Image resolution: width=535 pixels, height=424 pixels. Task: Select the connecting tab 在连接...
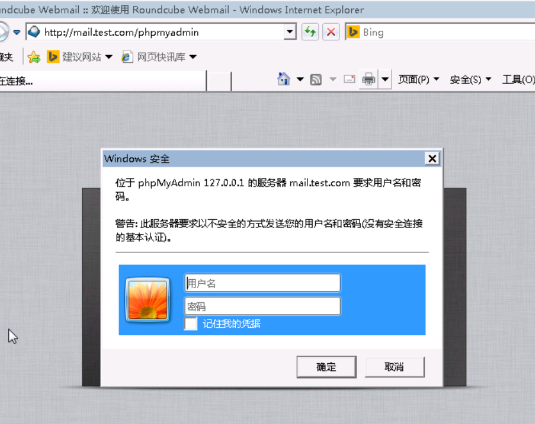pyautogui.click(x=103, y=81)
